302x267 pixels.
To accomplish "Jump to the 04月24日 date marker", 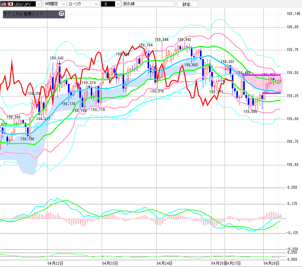I will 164,263.
